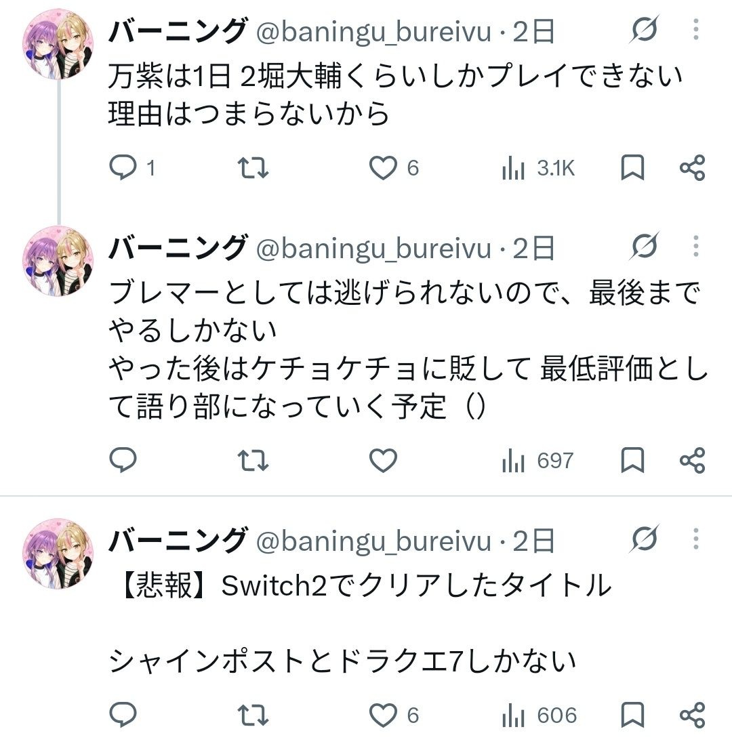The height and width of the screenshot is (748, 732).
Task: Retweet the first tweet about 万紫
Action: click(253, 168)
